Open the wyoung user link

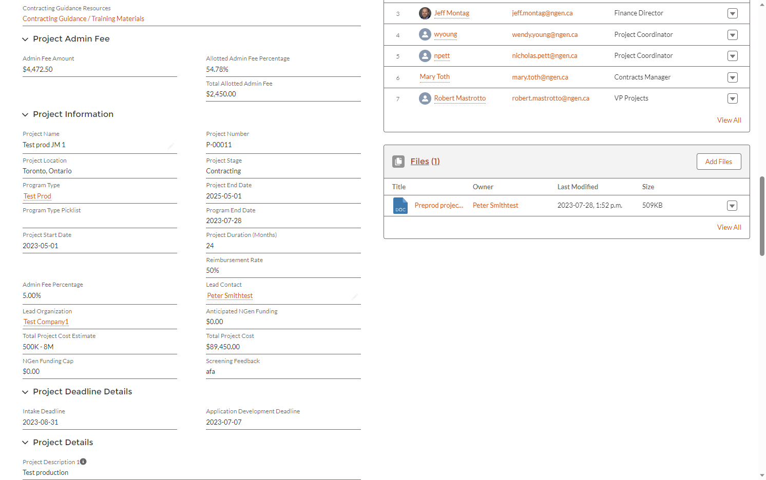[446, 34]
